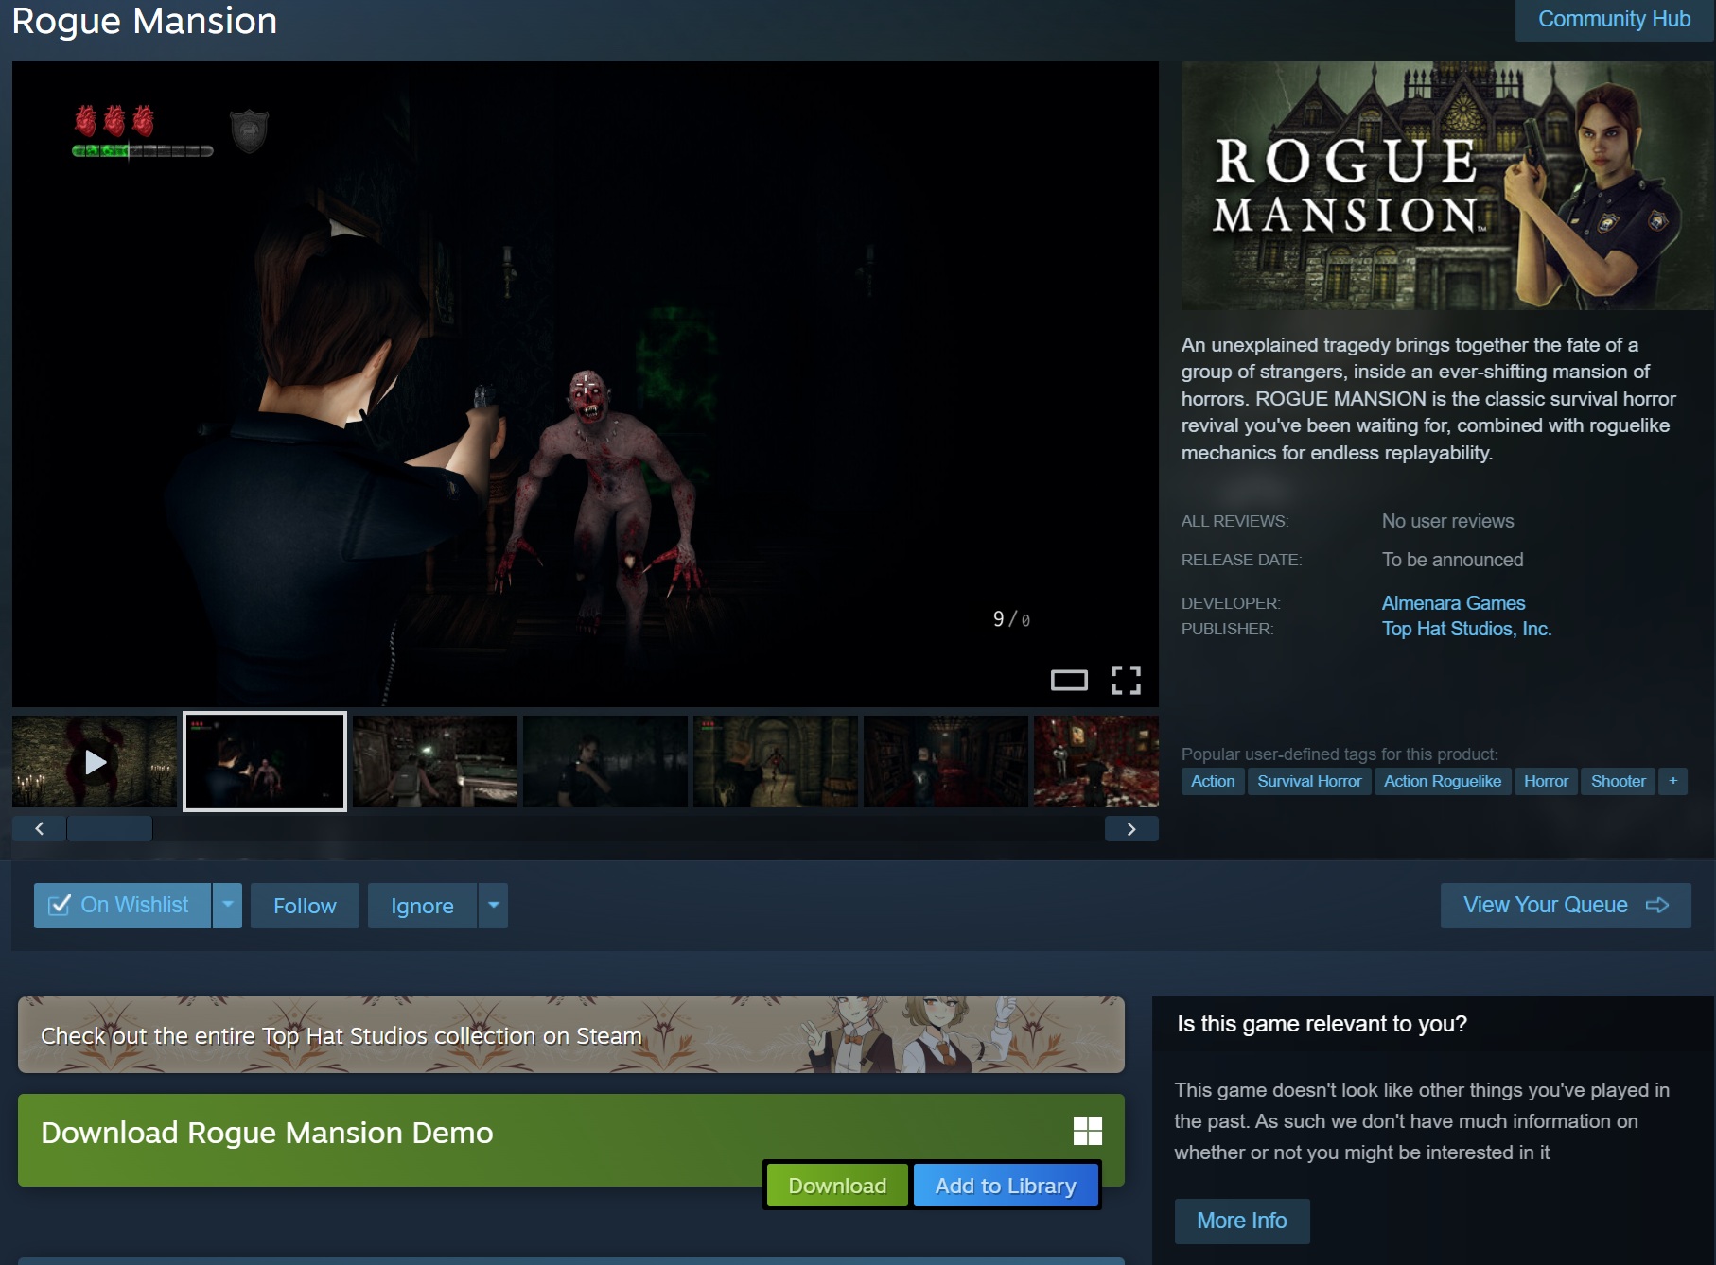The width and height of the screenshot is (1716, 1265).
Task: Open View Your Queue
Action: point(1566,906)
